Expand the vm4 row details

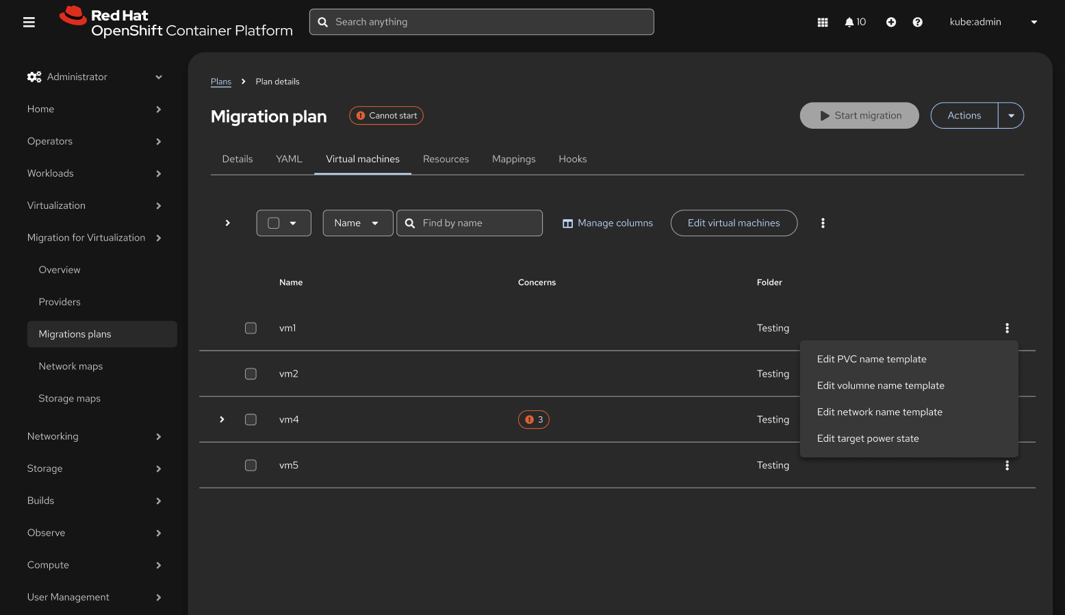(222, 420)
